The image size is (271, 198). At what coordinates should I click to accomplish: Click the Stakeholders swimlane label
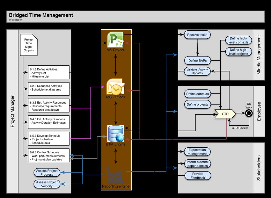click(259, 168)
